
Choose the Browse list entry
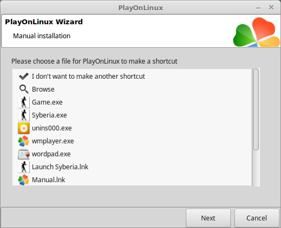click(43, 89)
